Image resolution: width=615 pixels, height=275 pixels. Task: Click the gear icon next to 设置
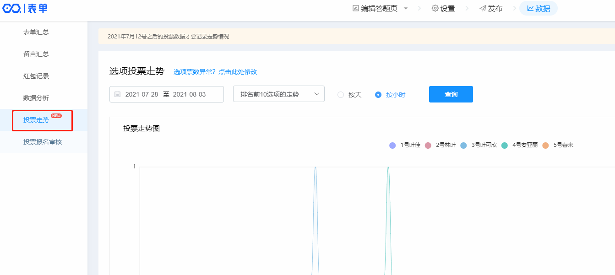[x=435, y=8]
